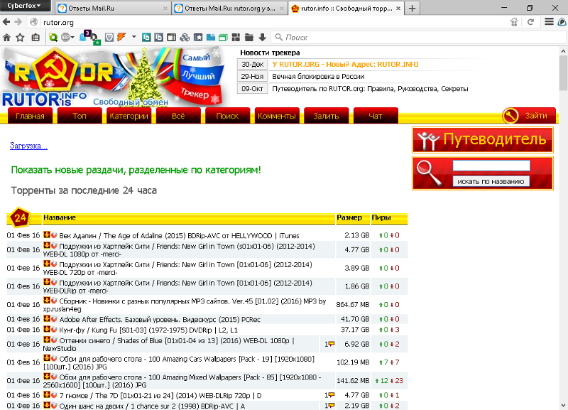
Task: Open the Залить upload menu item
Action: pos(326,116)
